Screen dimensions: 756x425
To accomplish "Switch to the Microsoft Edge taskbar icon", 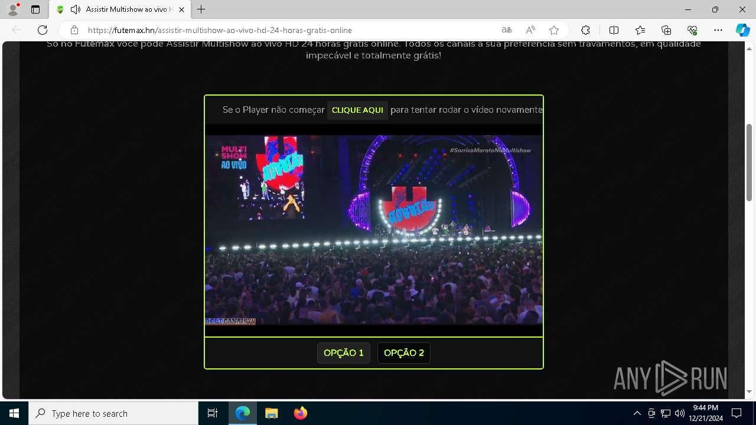I will click(x=243, y=413).
